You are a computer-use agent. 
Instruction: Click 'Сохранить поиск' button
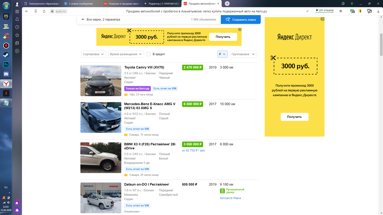pos(241,19)
